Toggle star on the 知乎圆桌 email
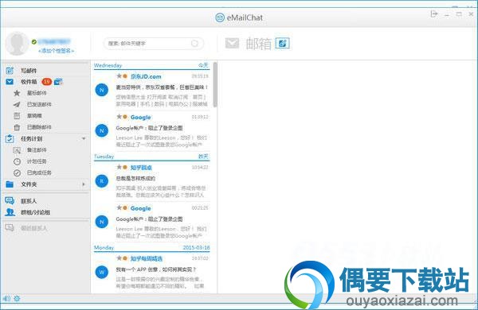This screenshot has width=478, height=310. point(119,167)
